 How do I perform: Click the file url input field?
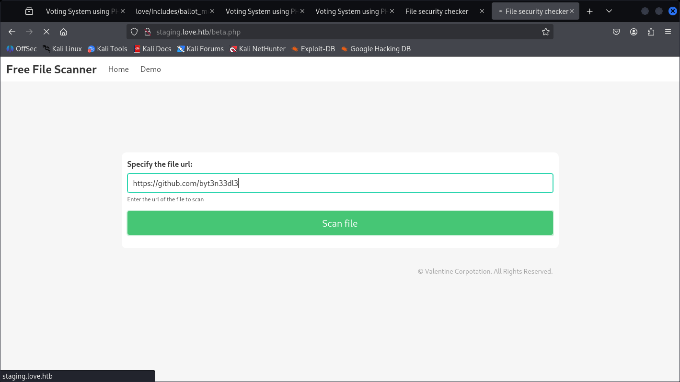(340, 183)
